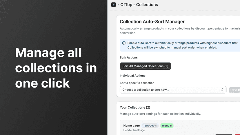Click the 'Enable auto-sort to automatically arrange' banner text

click(x=183, y=45)
